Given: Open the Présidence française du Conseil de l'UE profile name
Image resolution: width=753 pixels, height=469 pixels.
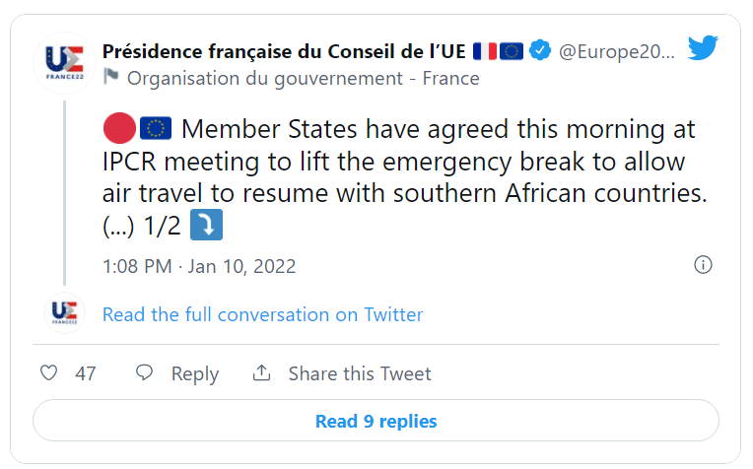Looking at the screenshot, I should [x=286, y=50].
